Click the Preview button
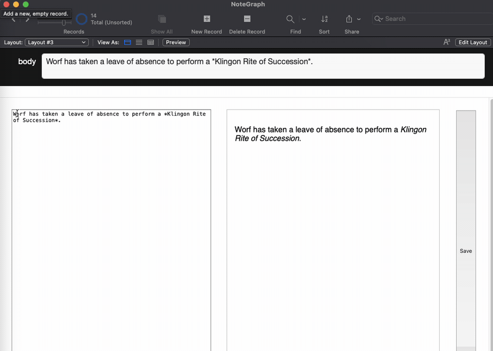 pos(175,42)
